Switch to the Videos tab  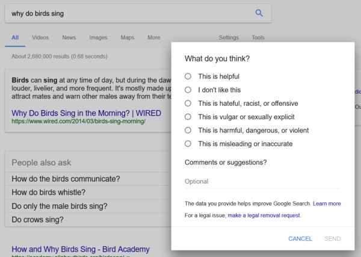(x=40, y=37)
